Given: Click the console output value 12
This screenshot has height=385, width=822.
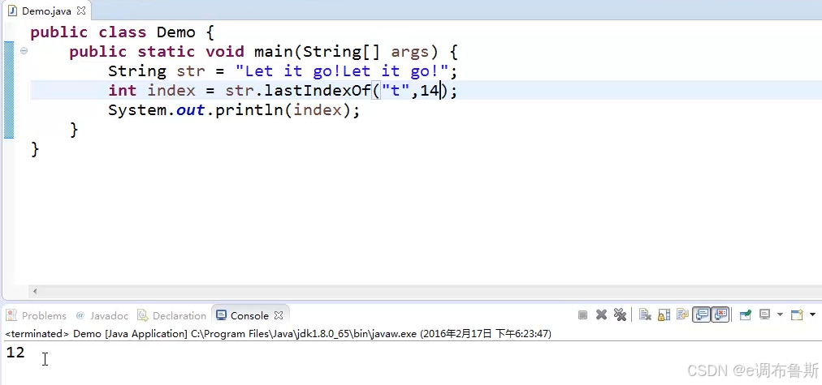Looking at the screenshot, I should tap(15, 352).
